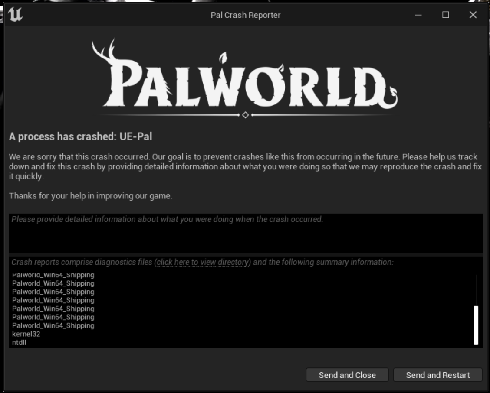Focus the crash description input field
Screen dimensions: 490x393
point(246,233)
